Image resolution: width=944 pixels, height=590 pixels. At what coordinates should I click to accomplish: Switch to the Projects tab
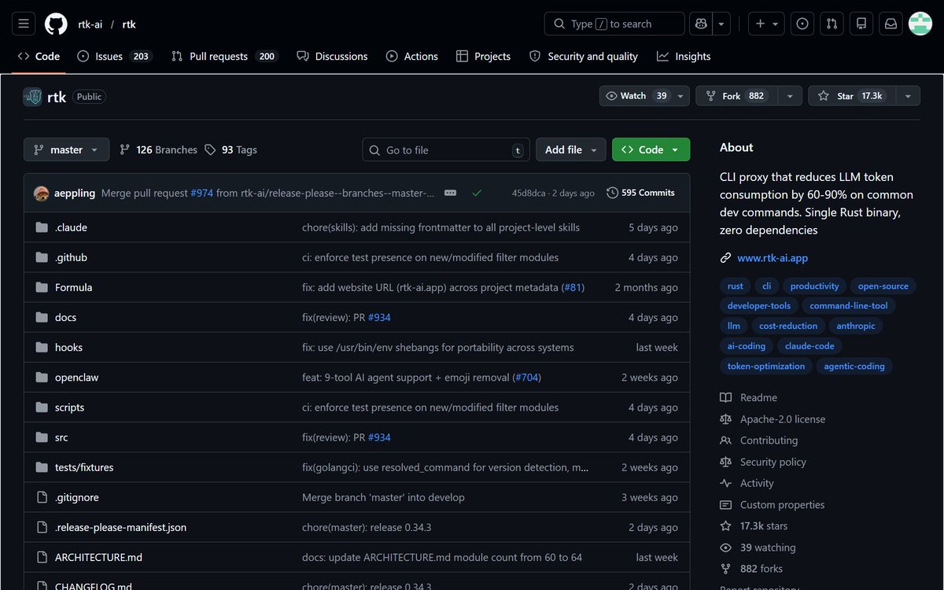(x=484, y=57)
